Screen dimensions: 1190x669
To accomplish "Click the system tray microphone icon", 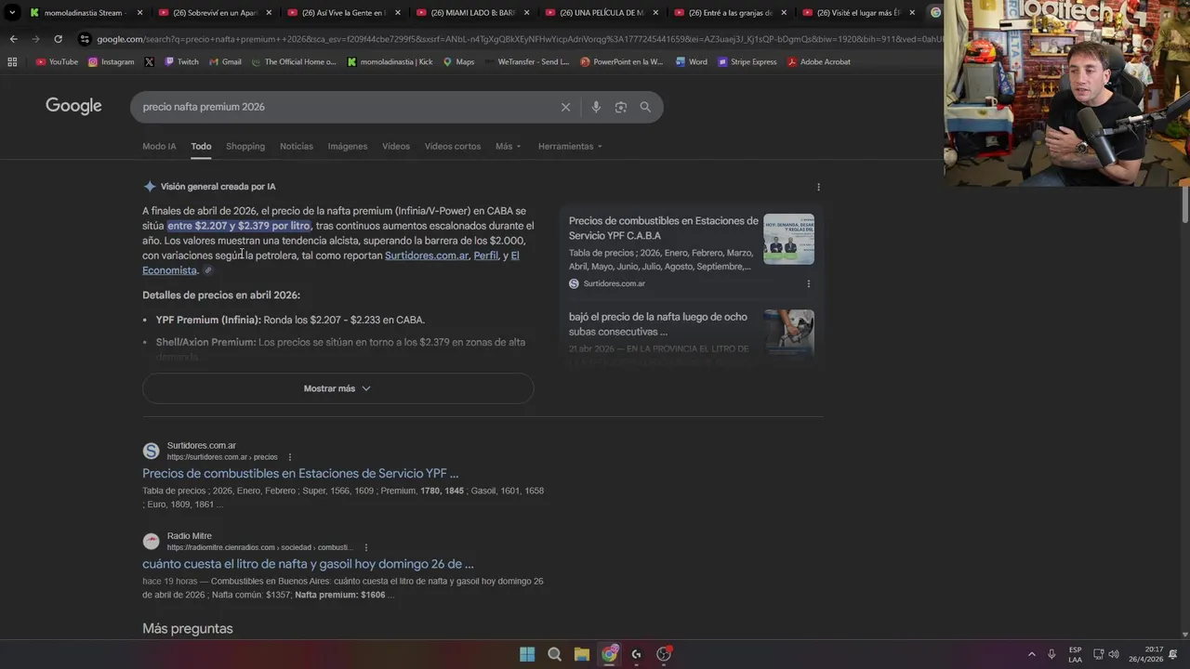I will [1051, 654].
